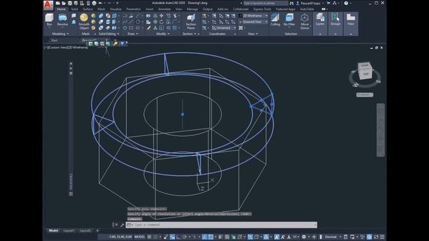The image size is (429, 241).
Task: Toggle the Culling selection option
Action: pyautogui.click(x=275, y=19)
